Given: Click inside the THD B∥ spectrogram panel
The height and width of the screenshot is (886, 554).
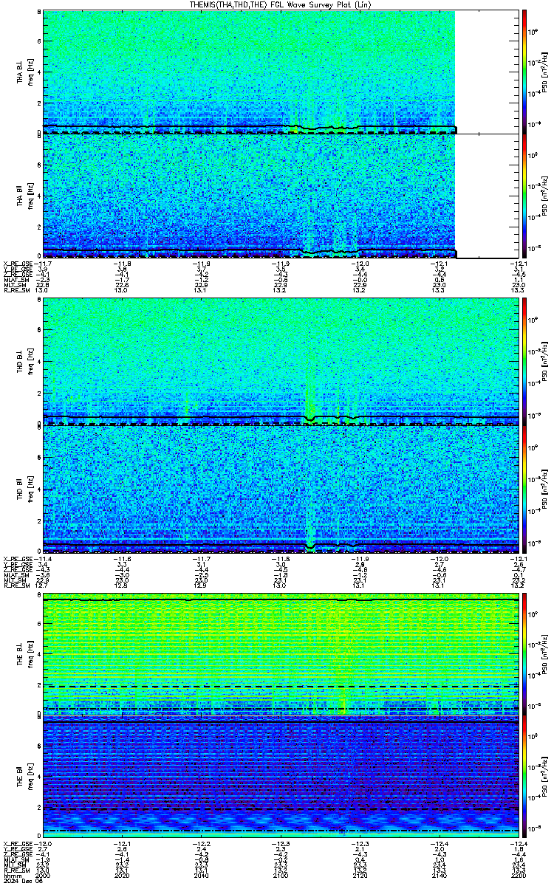Looking at the screenshot, I should 281,489.
